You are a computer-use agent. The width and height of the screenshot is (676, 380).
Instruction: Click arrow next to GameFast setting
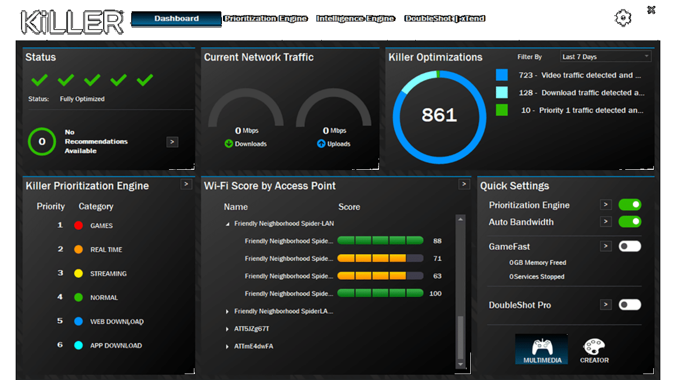tap(606, 246)
